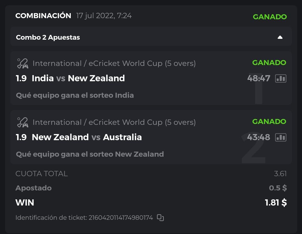Click the 48:47 score on first bet

click(259, 78)
